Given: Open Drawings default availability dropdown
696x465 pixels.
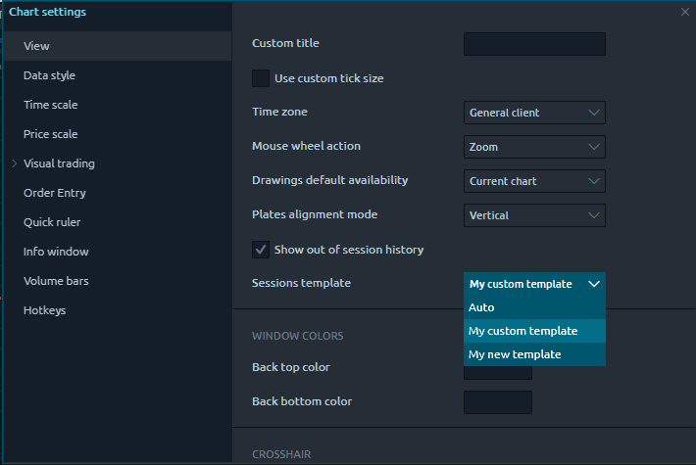Looking at the screenshot, I should [x=534, y=181].
